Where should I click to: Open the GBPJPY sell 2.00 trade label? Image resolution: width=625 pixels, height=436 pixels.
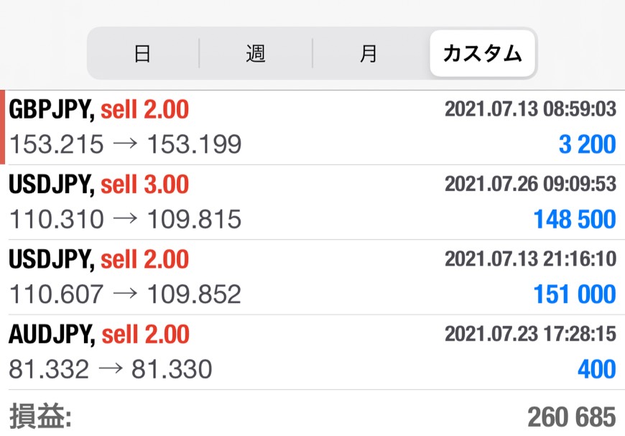99,110
